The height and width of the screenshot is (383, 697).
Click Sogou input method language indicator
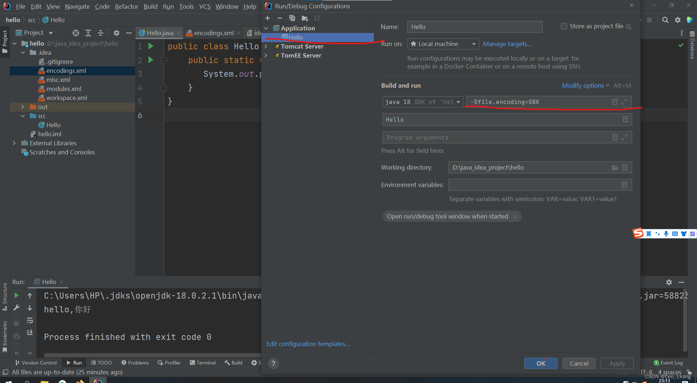coord(649,234)
